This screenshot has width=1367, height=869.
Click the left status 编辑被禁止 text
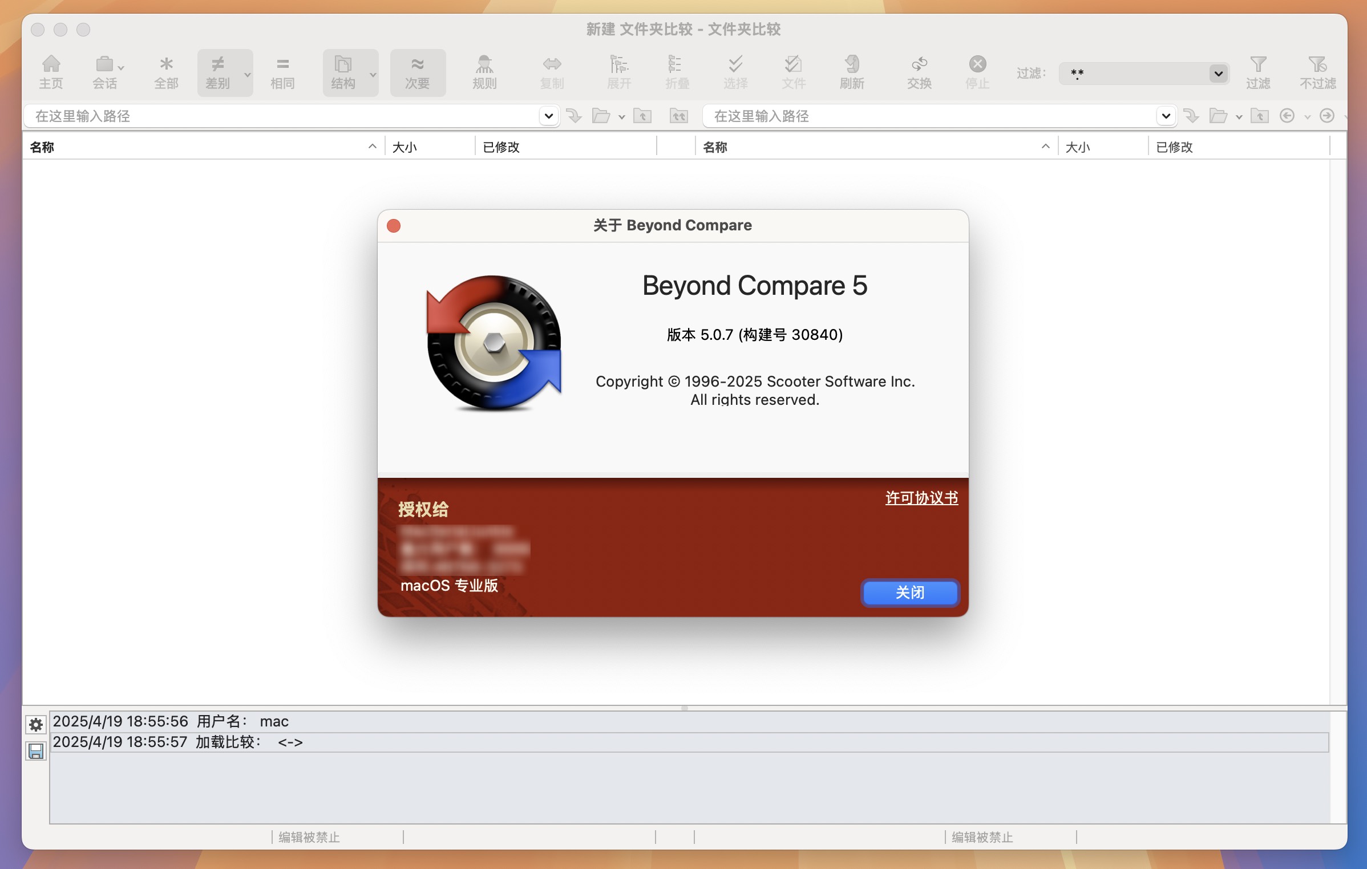[309, 837]
